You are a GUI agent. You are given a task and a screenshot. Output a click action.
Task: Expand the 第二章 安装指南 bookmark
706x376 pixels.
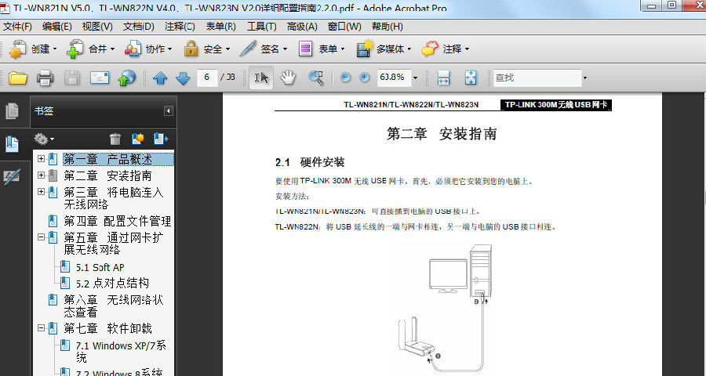[42, 175]
